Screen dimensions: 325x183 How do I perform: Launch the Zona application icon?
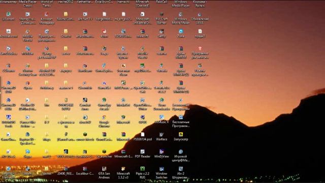click(x=181, y=32)
